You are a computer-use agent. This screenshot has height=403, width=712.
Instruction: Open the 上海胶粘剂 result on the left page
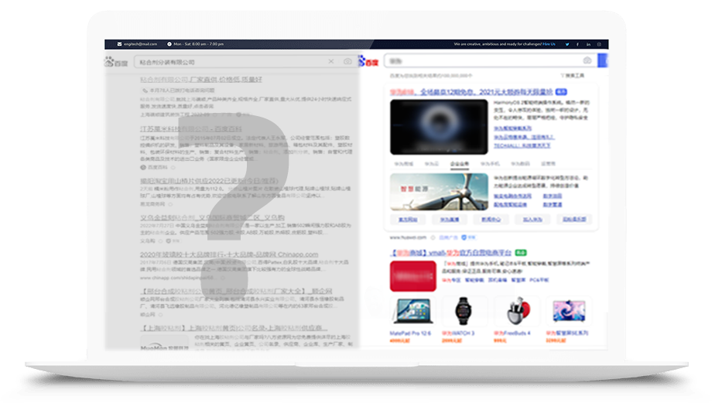(234, 328)
